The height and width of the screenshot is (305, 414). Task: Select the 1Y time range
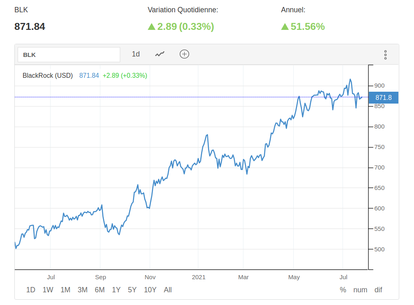click(x=116, y=290)
